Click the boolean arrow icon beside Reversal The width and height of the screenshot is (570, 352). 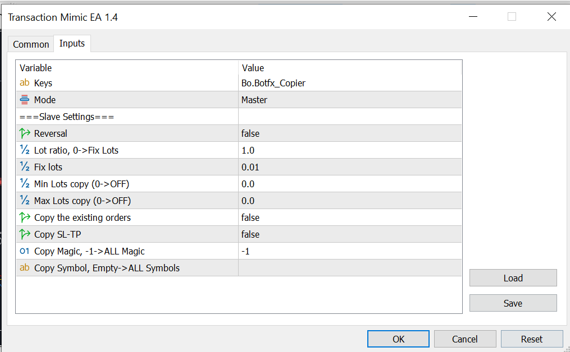coord(25,133)
